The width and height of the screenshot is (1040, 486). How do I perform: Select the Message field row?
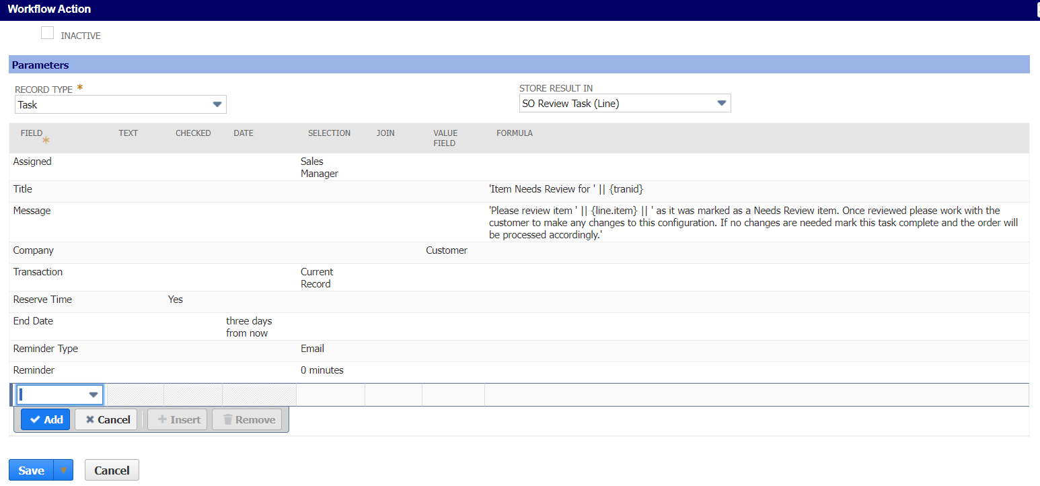pos(519,222)
